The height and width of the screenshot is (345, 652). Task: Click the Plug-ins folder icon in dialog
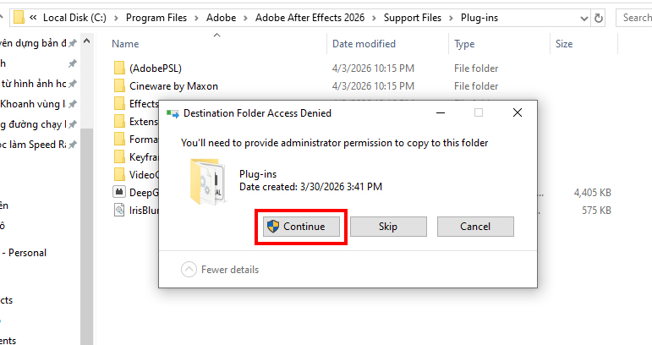coord(205,181)
